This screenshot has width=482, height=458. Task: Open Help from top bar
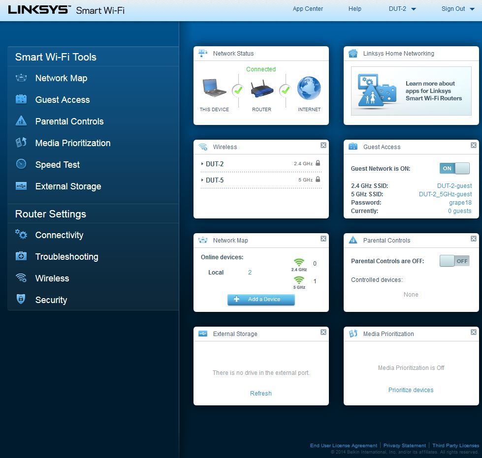tap(355, 9)
